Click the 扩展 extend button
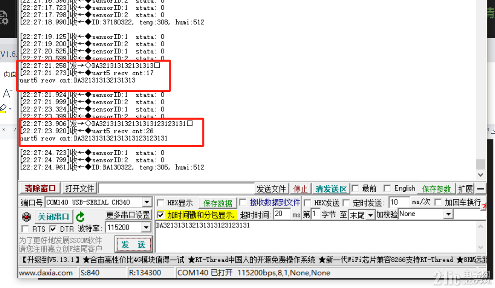 tap(466, 189)
